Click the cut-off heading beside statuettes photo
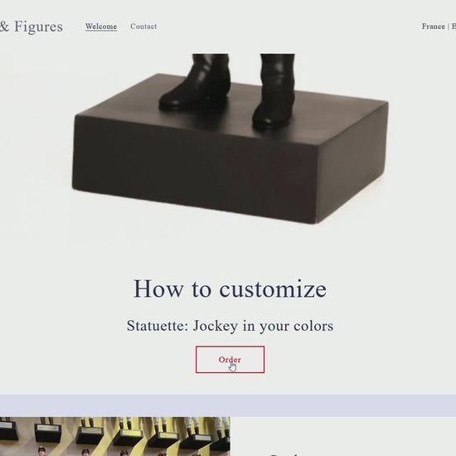 click(x=285, y=454)
